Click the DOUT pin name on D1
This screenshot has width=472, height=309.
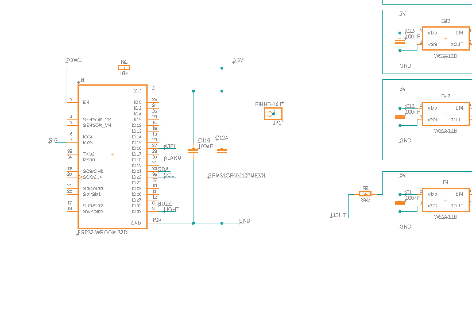[457, 206]
